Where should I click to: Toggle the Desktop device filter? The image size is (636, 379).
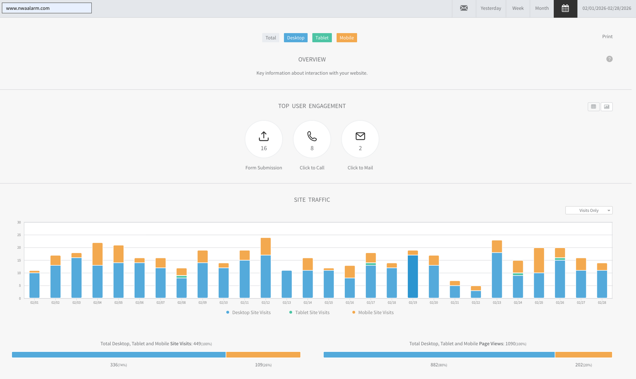[295, 38]
